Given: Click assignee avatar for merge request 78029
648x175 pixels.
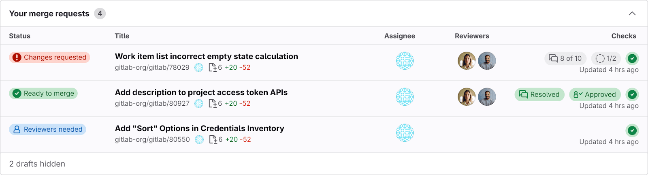Looking at the screenshot, I should (405, 61).
